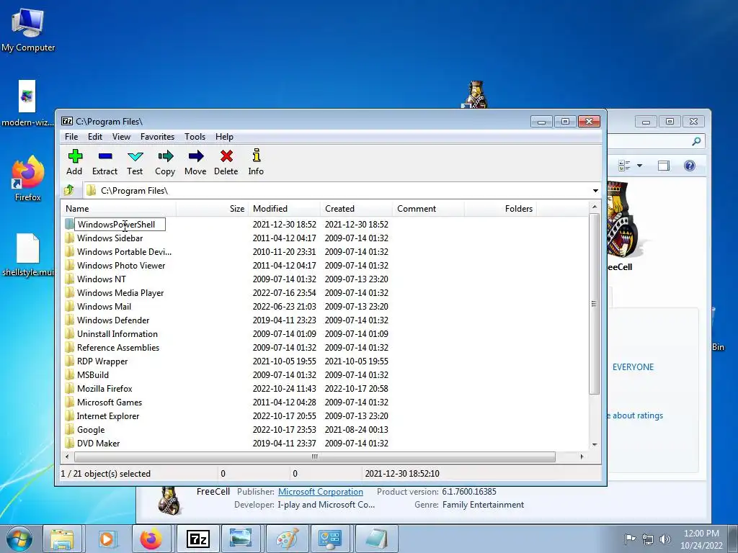Click the blue help icon in Games window
Viewport: 738px width, 553px height.
coord(690,166)
